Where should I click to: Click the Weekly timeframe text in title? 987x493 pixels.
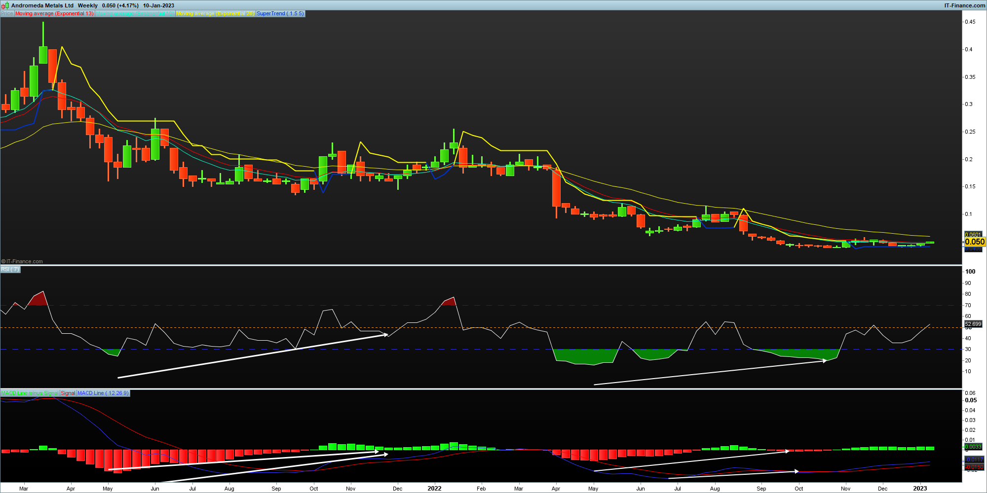point(88,5)
